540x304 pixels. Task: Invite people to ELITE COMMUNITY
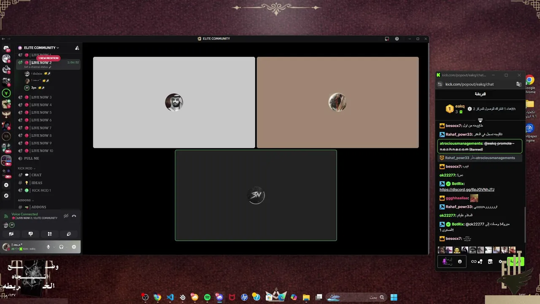[77, 48]
